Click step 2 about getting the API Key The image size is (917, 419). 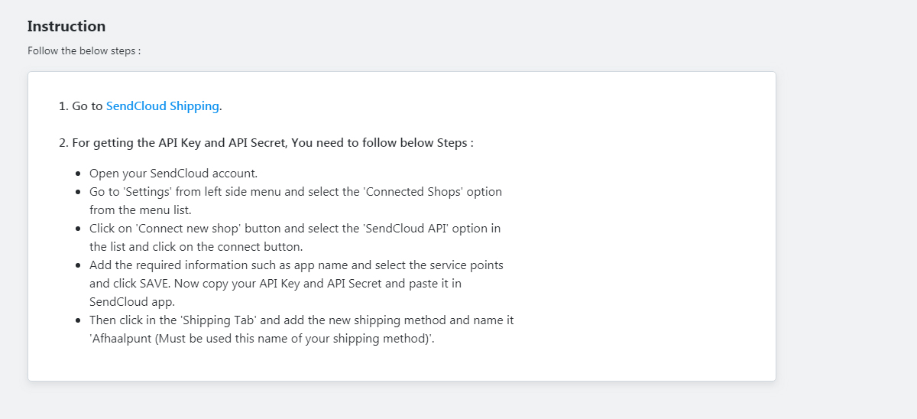click(x=266, y=143)
